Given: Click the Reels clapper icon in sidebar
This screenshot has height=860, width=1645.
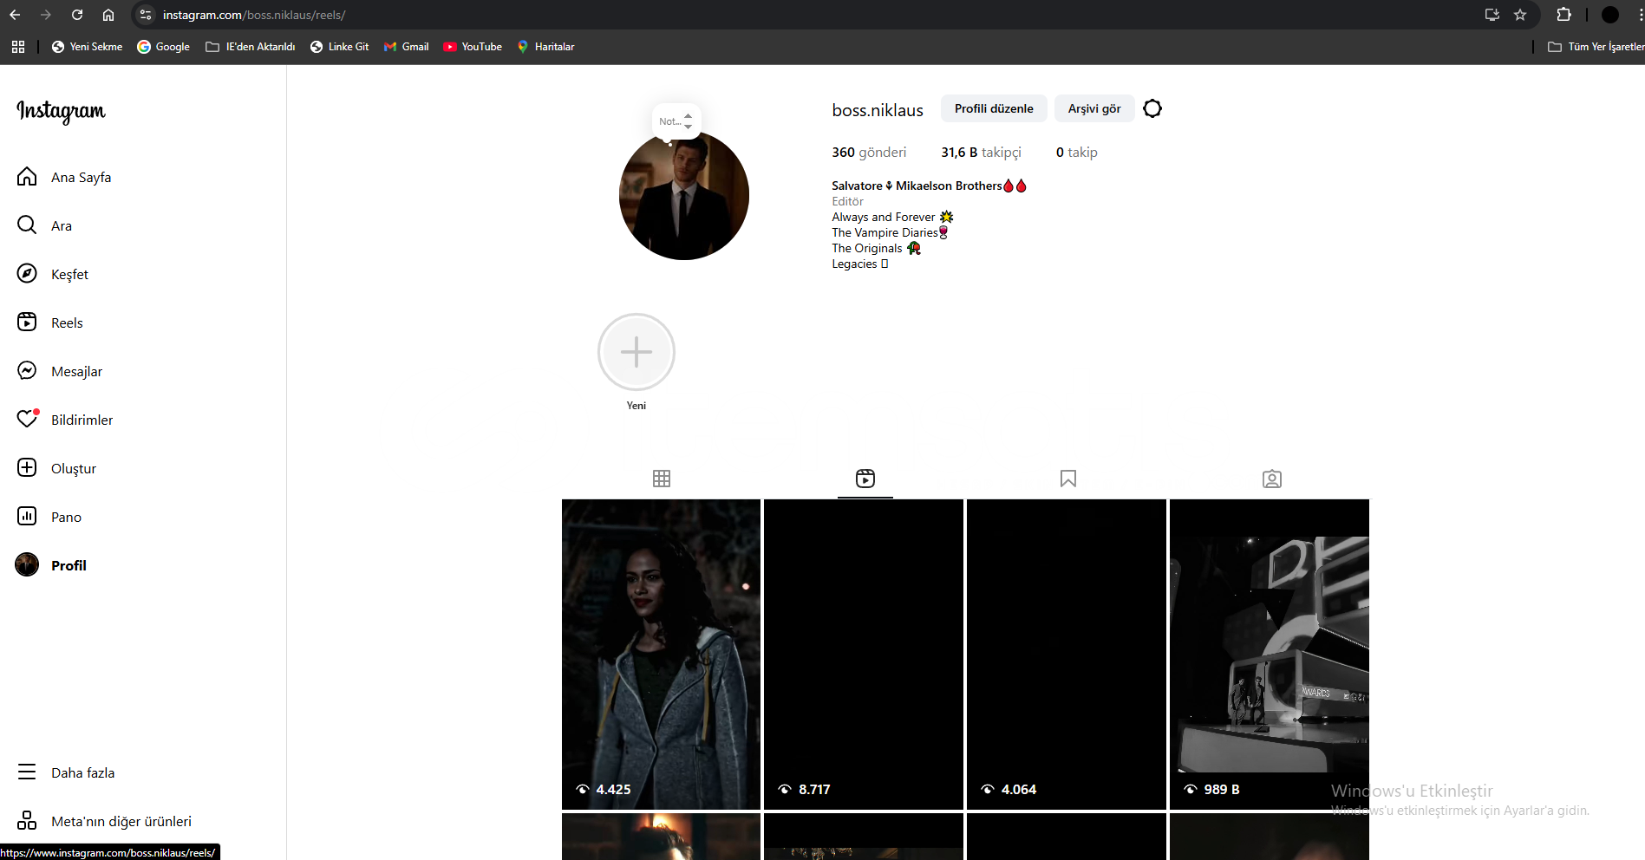Looking at the screenshot, I should 27,322.
